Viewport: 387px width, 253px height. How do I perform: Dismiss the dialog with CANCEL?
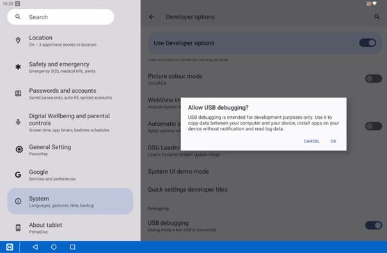(312, 141)
